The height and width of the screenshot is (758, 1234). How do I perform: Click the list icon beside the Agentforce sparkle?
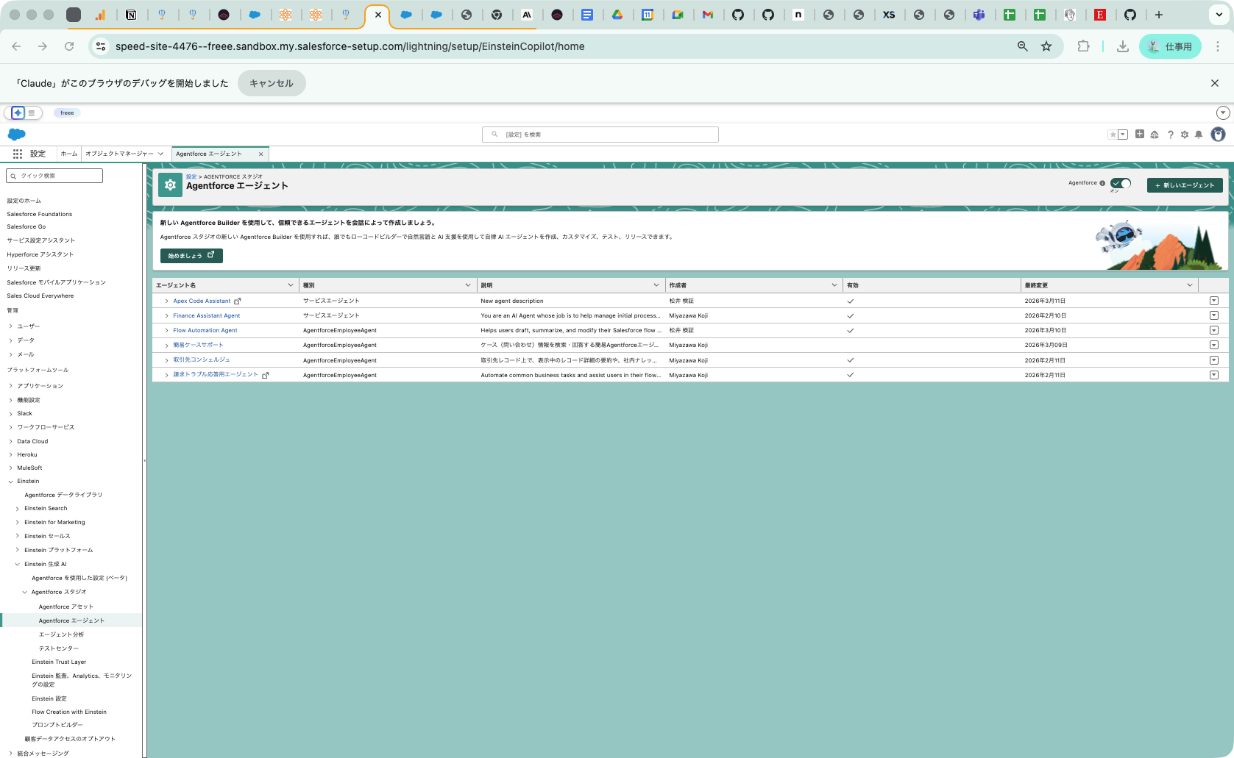[x=32, y=112]
